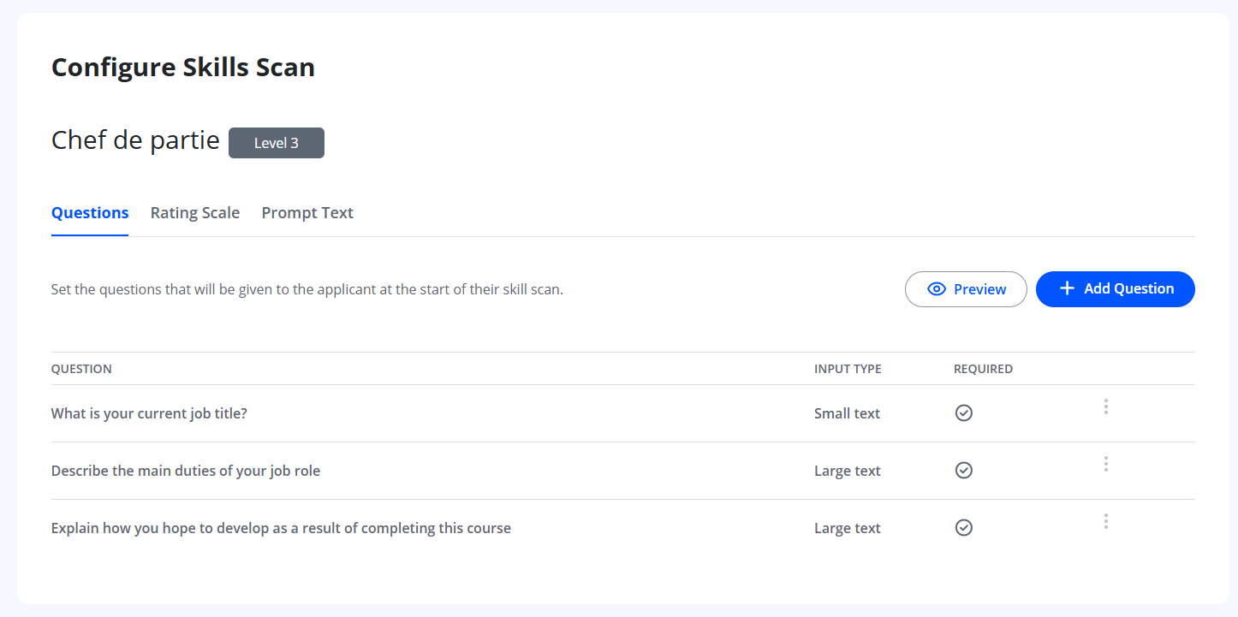
Task: Click the Level 3 badge
Action: click(x=277, y=143)
